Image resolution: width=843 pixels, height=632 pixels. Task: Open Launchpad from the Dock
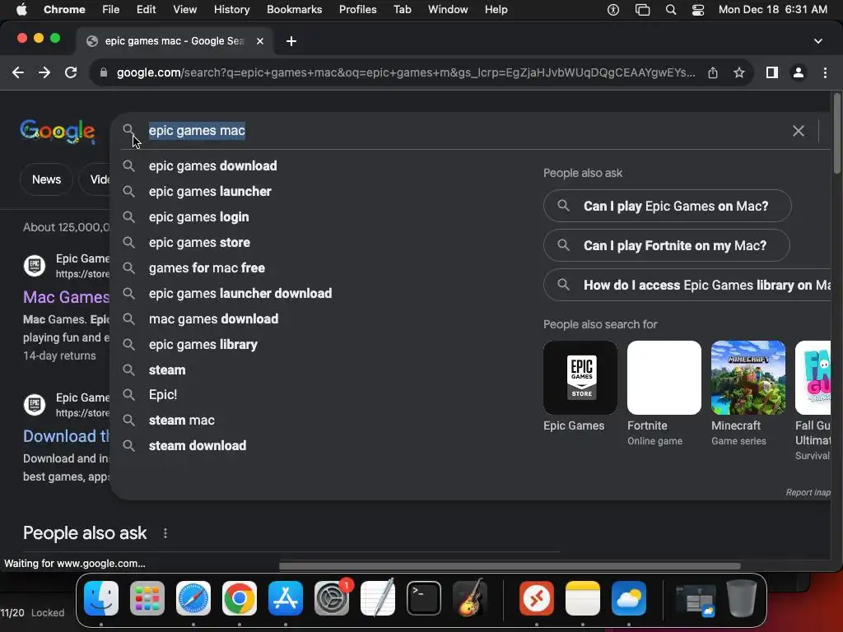point(147,598)
